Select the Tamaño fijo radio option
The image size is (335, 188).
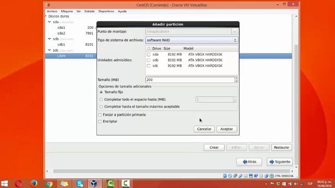point(101,92)
